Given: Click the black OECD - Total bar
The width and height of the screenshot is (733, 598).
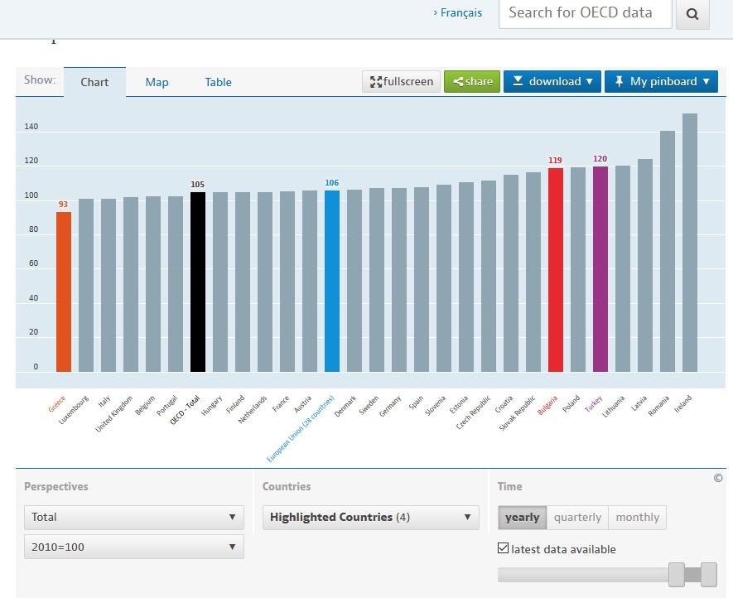Looking at the screenshot, I should tap(198, 282).
